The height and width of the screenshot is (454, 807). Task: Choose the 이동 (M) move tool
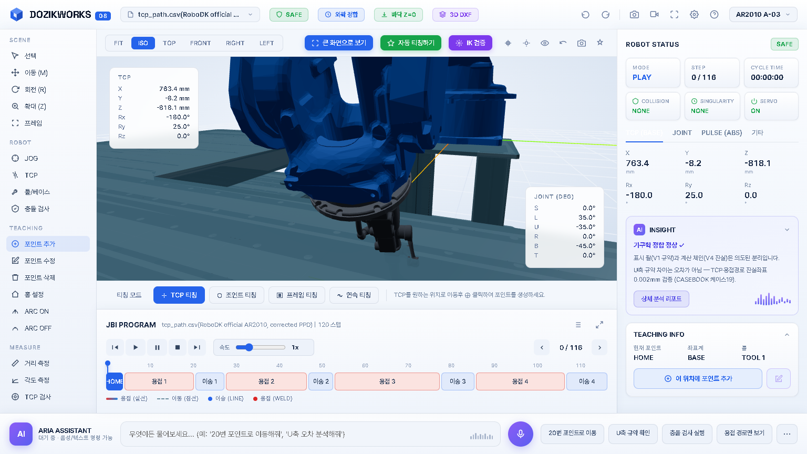tap(48, 73)
